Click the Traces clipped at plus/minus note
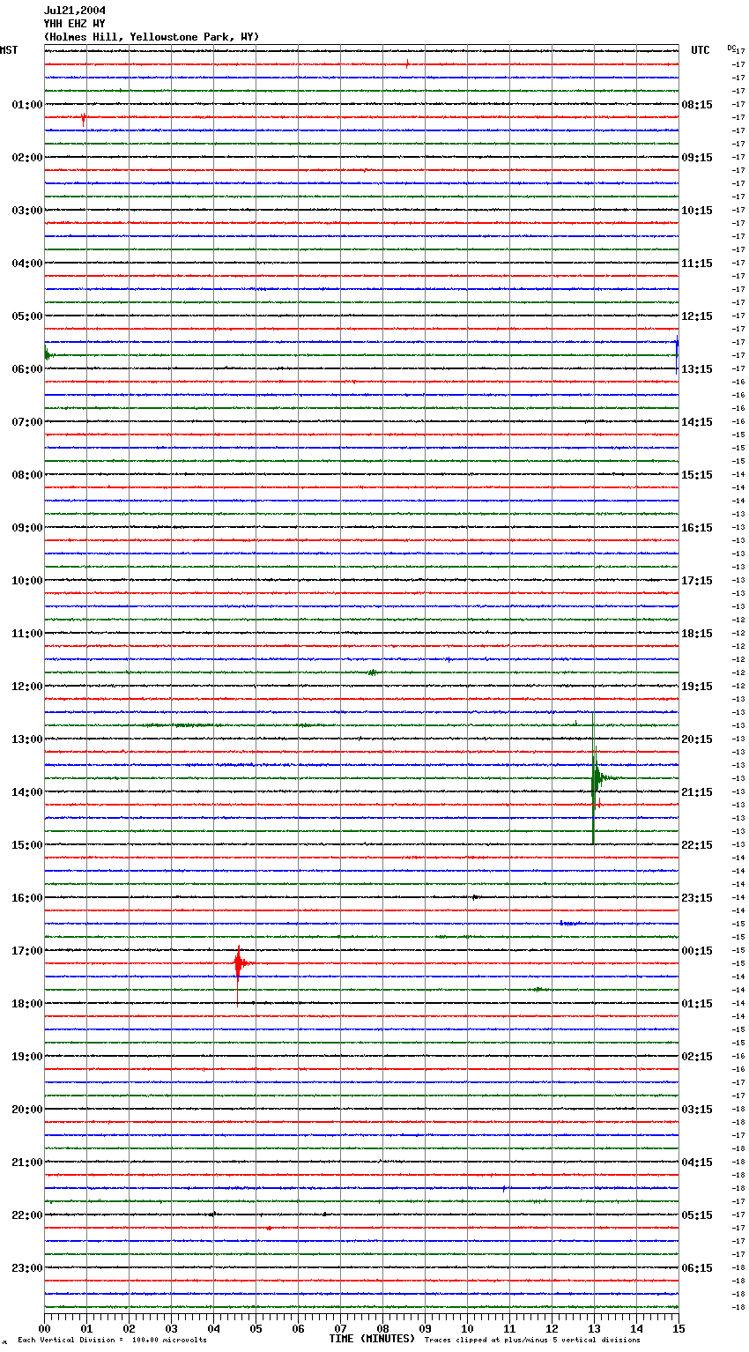 (x=532, y=1341)
